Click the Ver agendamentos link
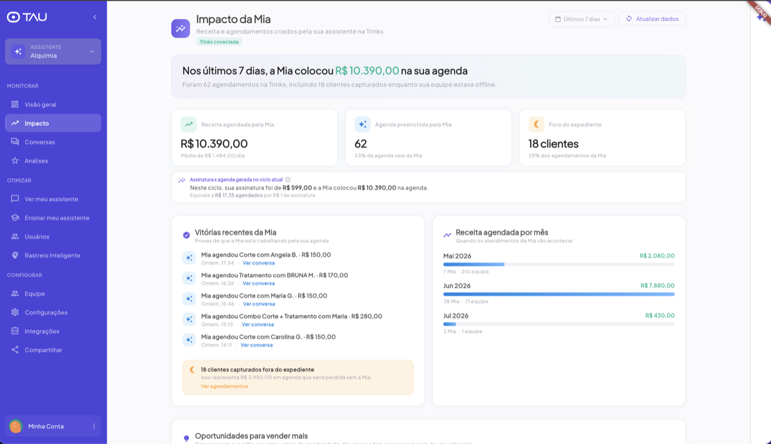Image resolution: width=771 pixels, height=444 pixels. coord(224,386)
